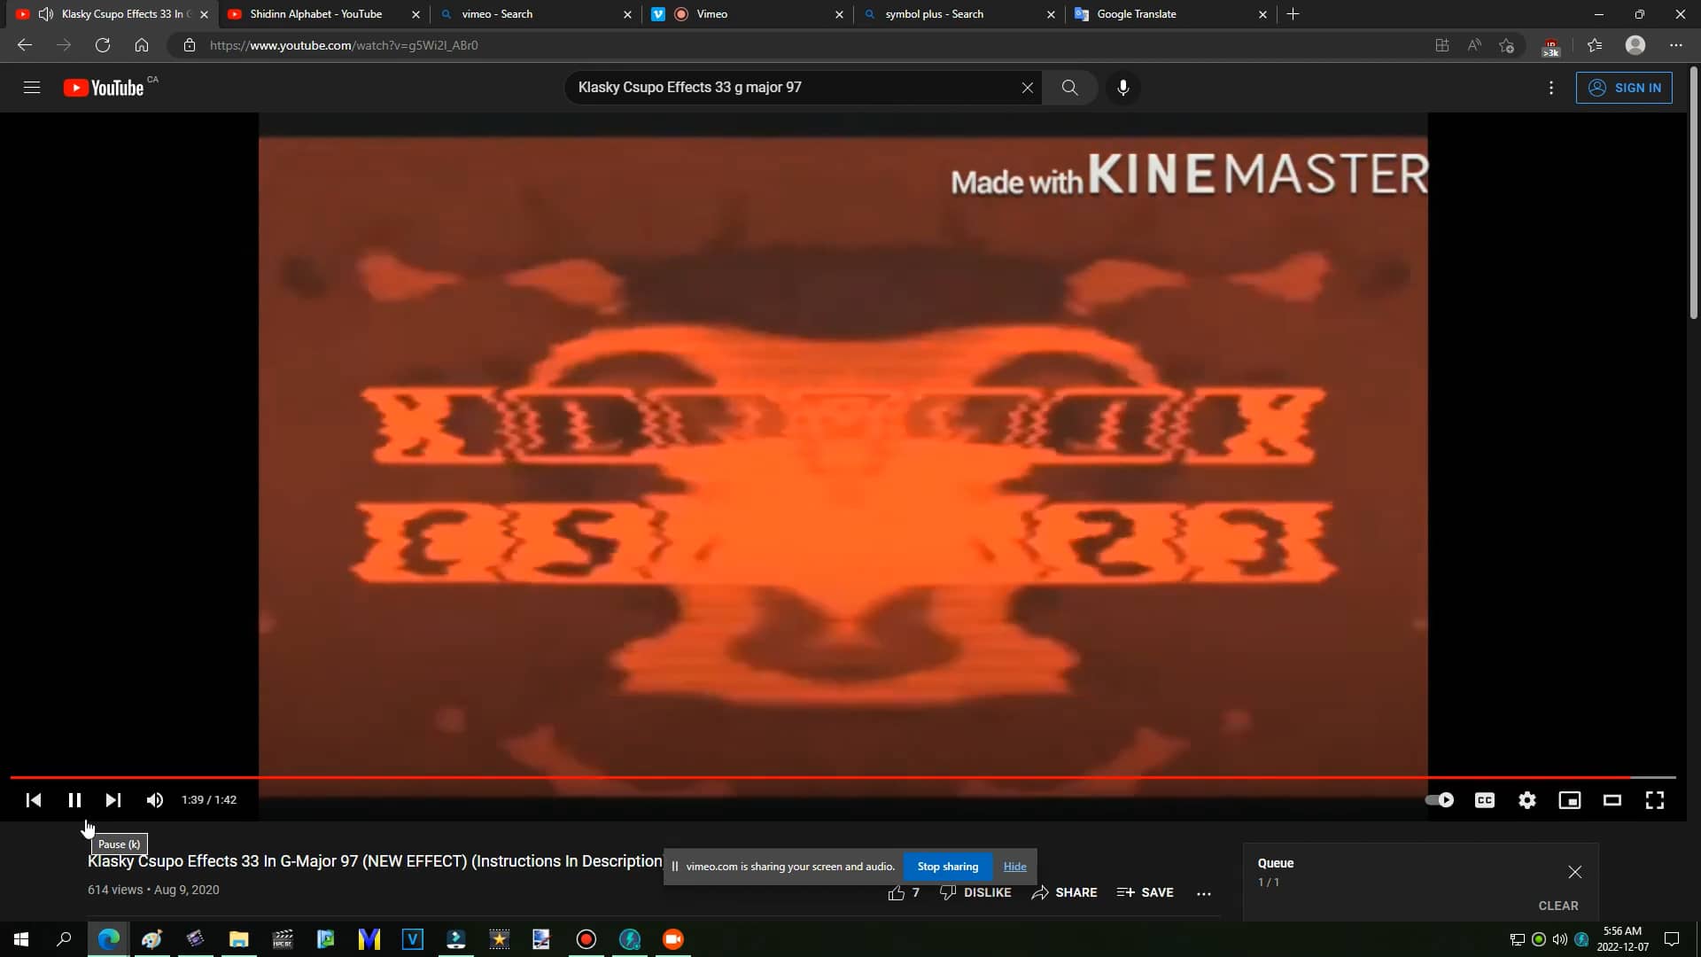Image resolution: width=1701 pixels, height=957 pixels.
Task: Enter fullscreen mode
Action: (x=1654, y=799)
